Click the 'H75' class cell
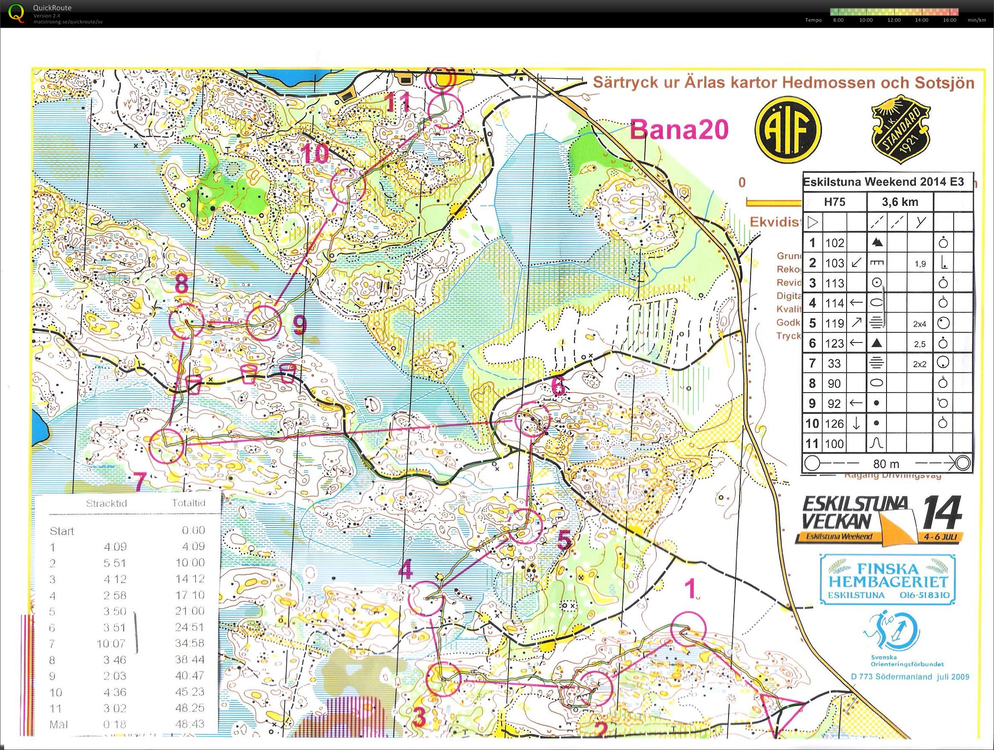The width and height of the screenshot is (994, 750). coord(834,202)
